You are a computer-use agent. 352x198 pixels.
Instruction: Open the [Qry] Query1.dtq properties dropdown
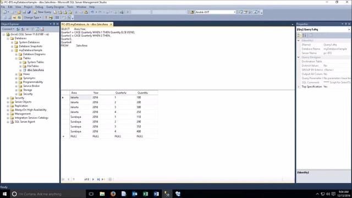[349, 29]
